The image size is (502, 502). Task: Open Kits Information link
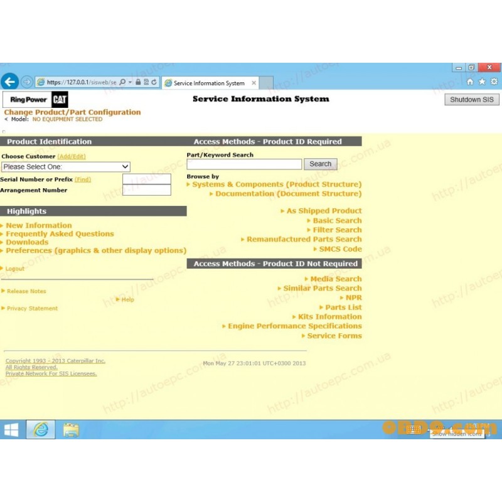330,317
